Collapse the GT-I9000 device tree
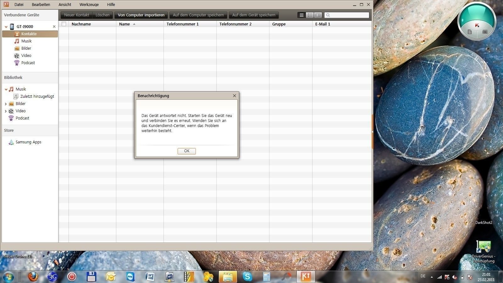This screenshot has height=283, width=503. click(x=6, y=27)
